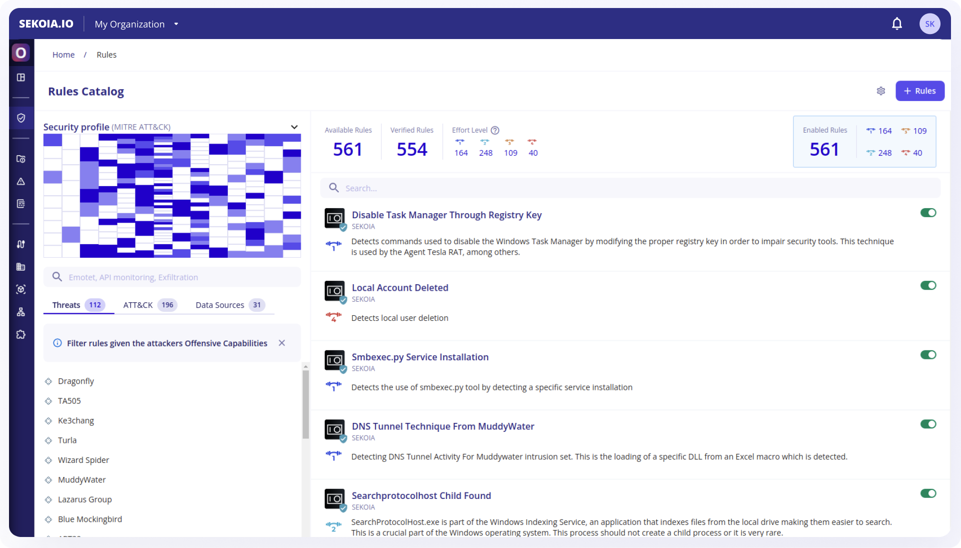
Task: Select the Turla threat
Action: [x=67, y=440]
